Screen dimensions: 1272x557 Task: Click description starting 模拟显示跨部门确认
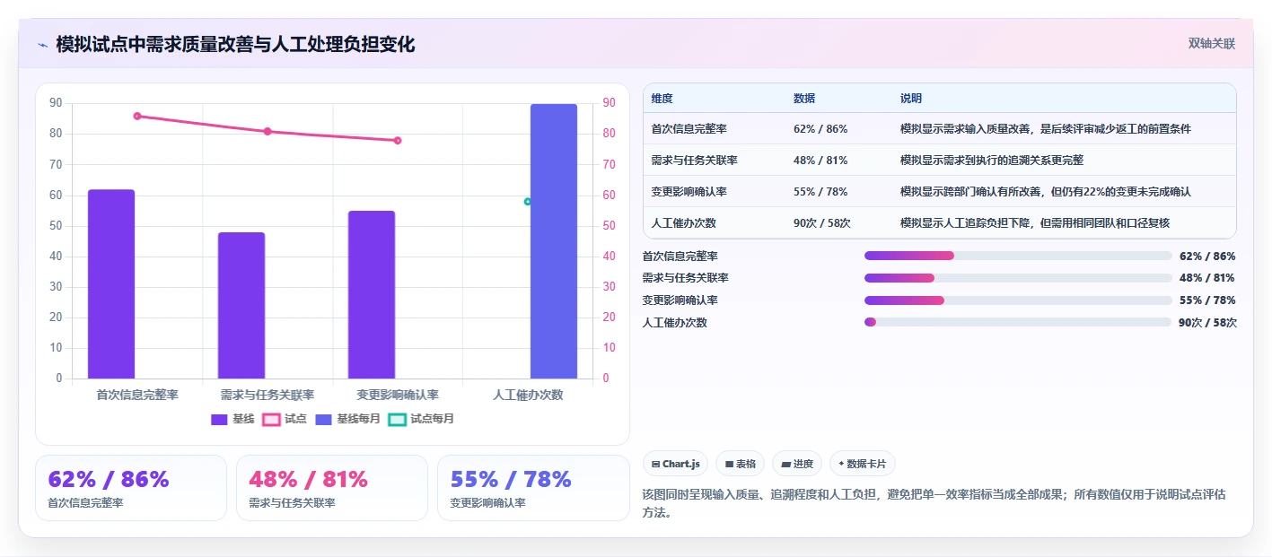tap(1046, 192)
